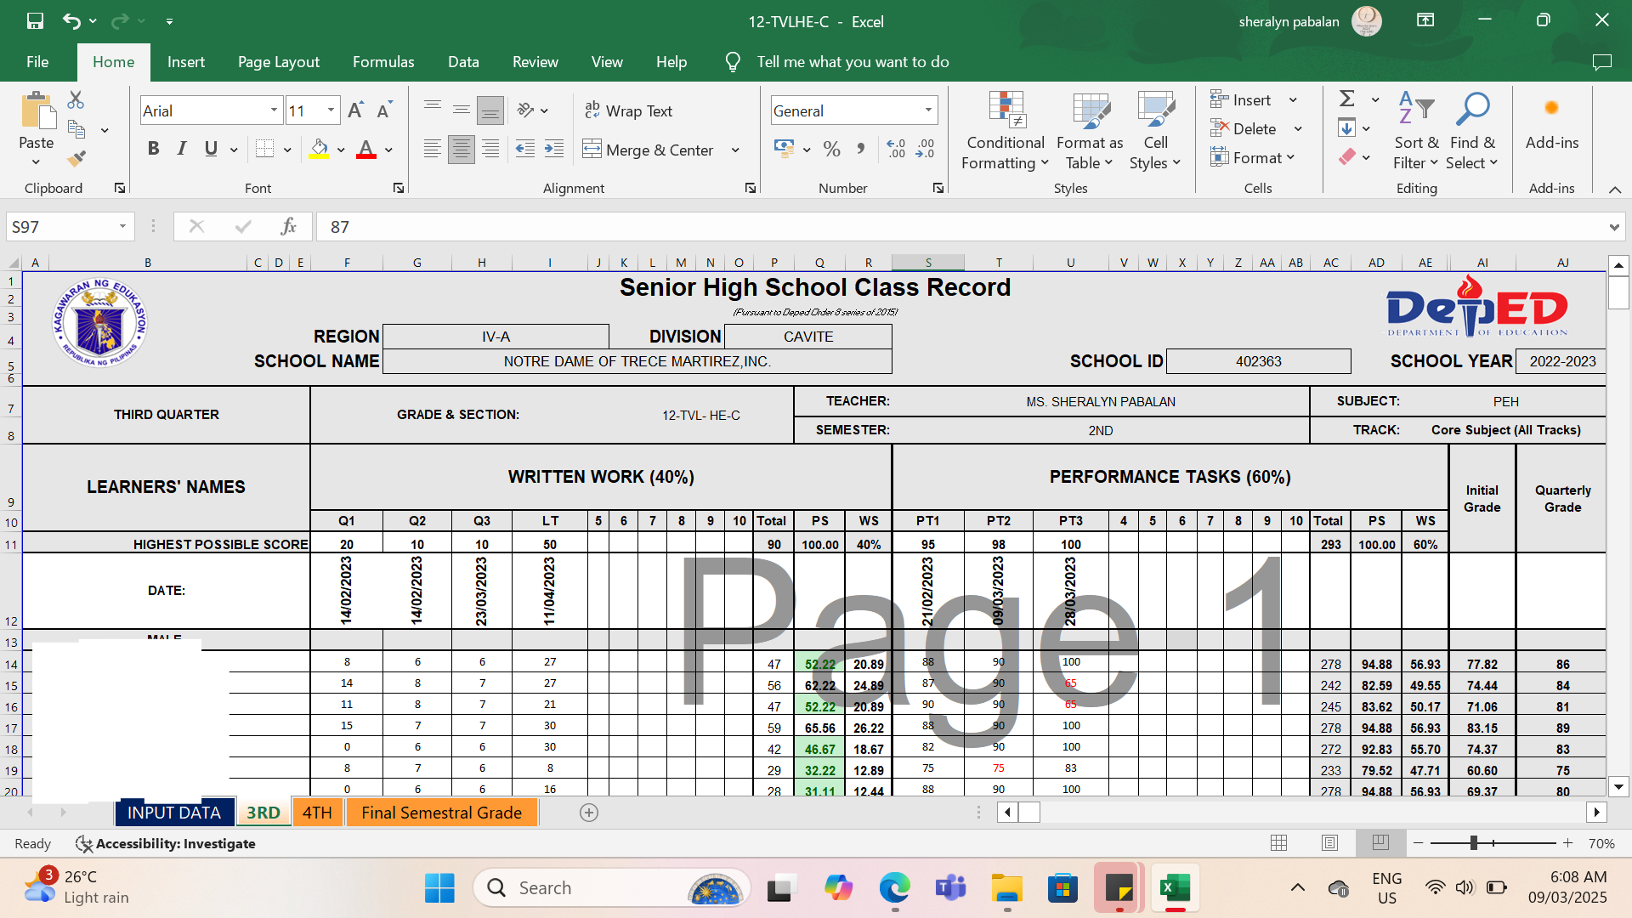Click Insert Function fx icon
Screen dimensions: 1632x918
point(289,226)
